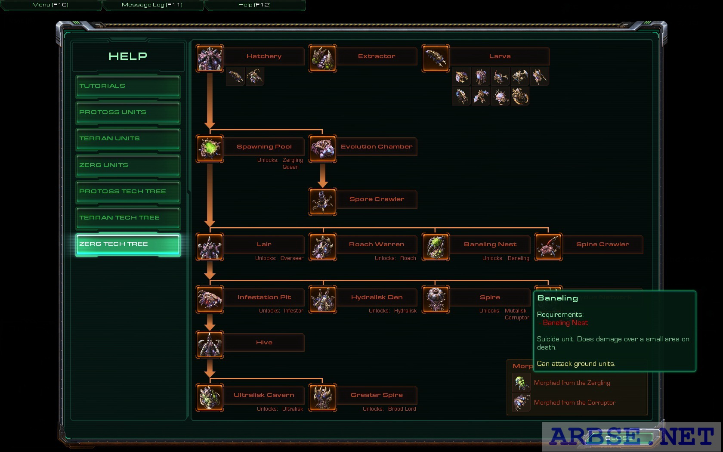Click the Extractor building icon
Image resolution: width=723 pixels, height=452 pixels.
tap(322, 58)
